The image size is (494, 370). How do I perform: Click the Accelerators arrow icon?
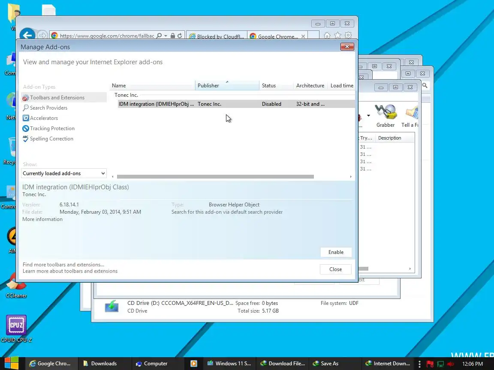tap(26, 118)
